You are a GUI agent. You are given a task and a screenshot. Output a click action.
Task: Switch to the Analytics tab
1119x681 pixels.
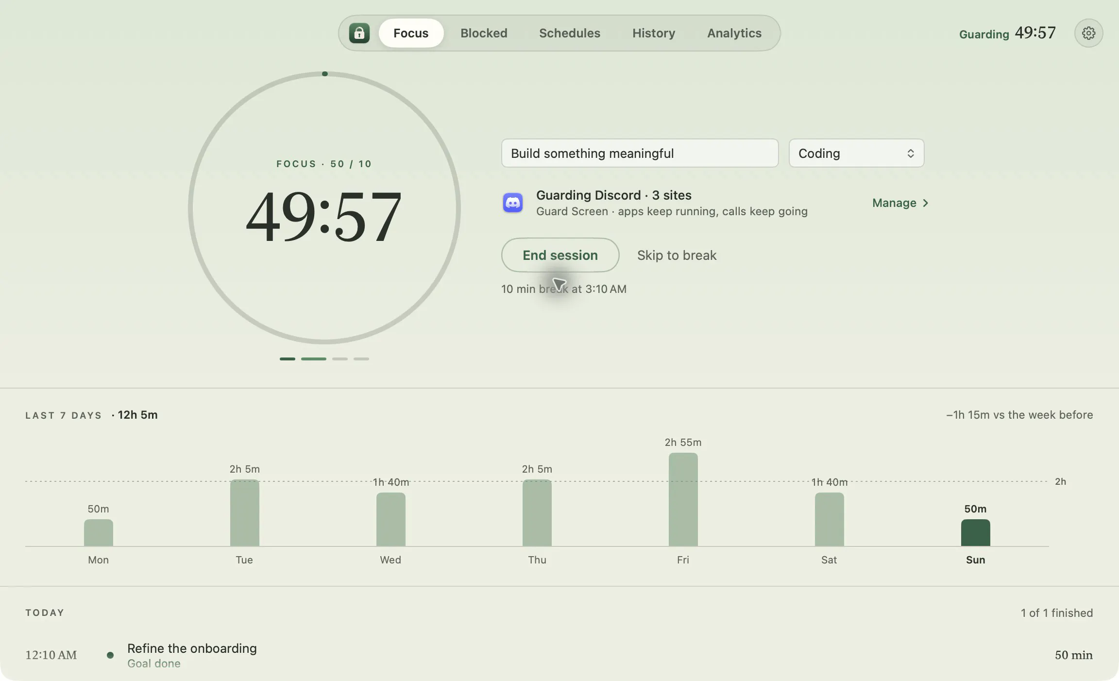[734, 33]
